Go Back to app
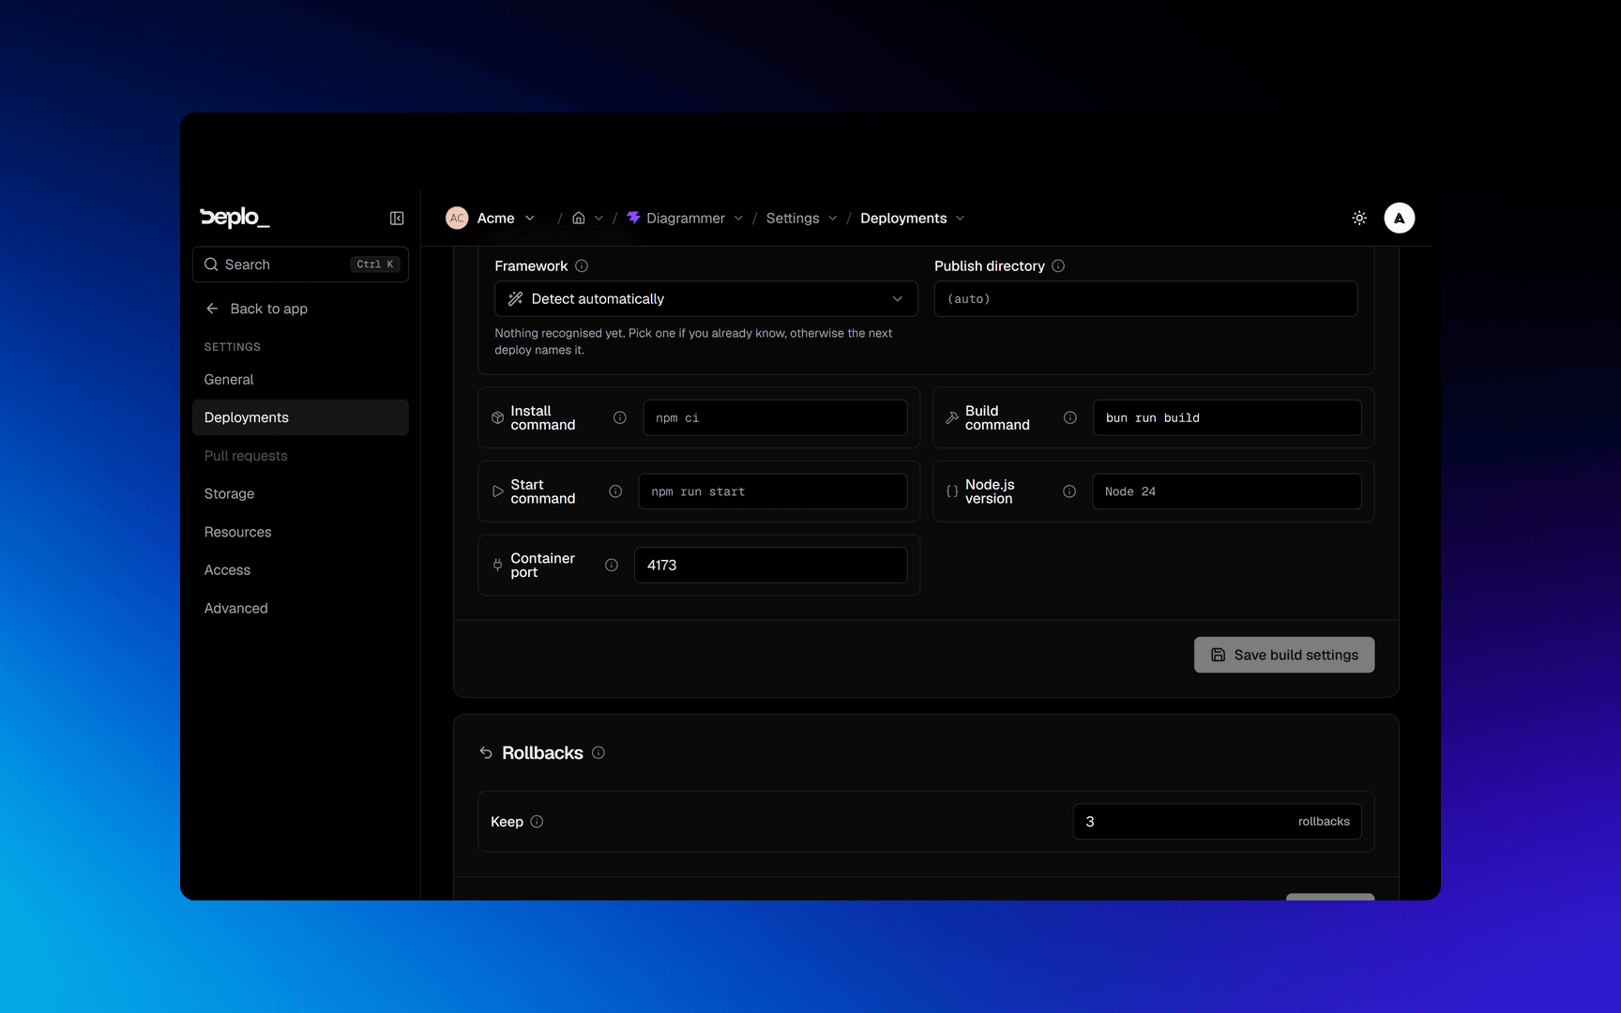This screenshot has width=1621, height=1013. pos(256,309)
